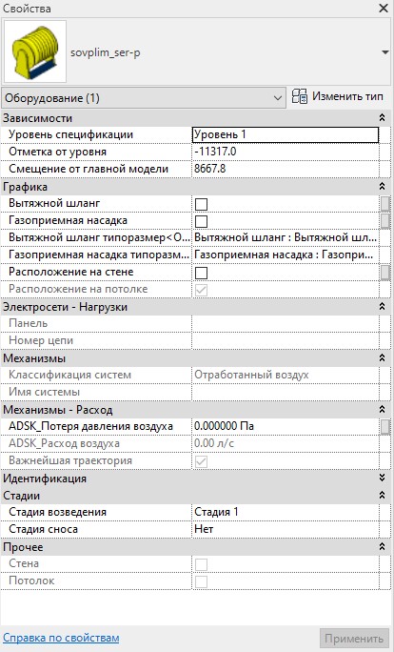Toggle the Вытяжной шланг checkbox
The width and height of the screenshot is (394, 652).
202,204
